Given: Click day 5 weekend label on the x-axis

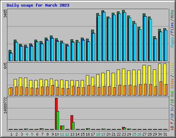Looking at the screenshot, I should (32, 134).
